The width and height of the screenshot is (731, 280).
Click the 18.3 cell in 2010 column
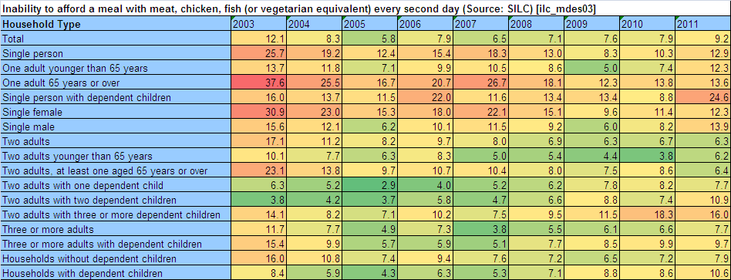click(647, 214)
